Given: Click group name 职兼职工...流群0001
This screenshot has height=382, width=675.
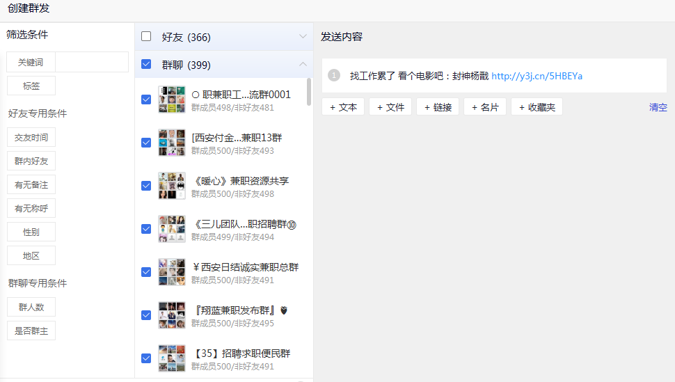Looking at the screenshot, I should pyautogui.click(x=241, y=95).
